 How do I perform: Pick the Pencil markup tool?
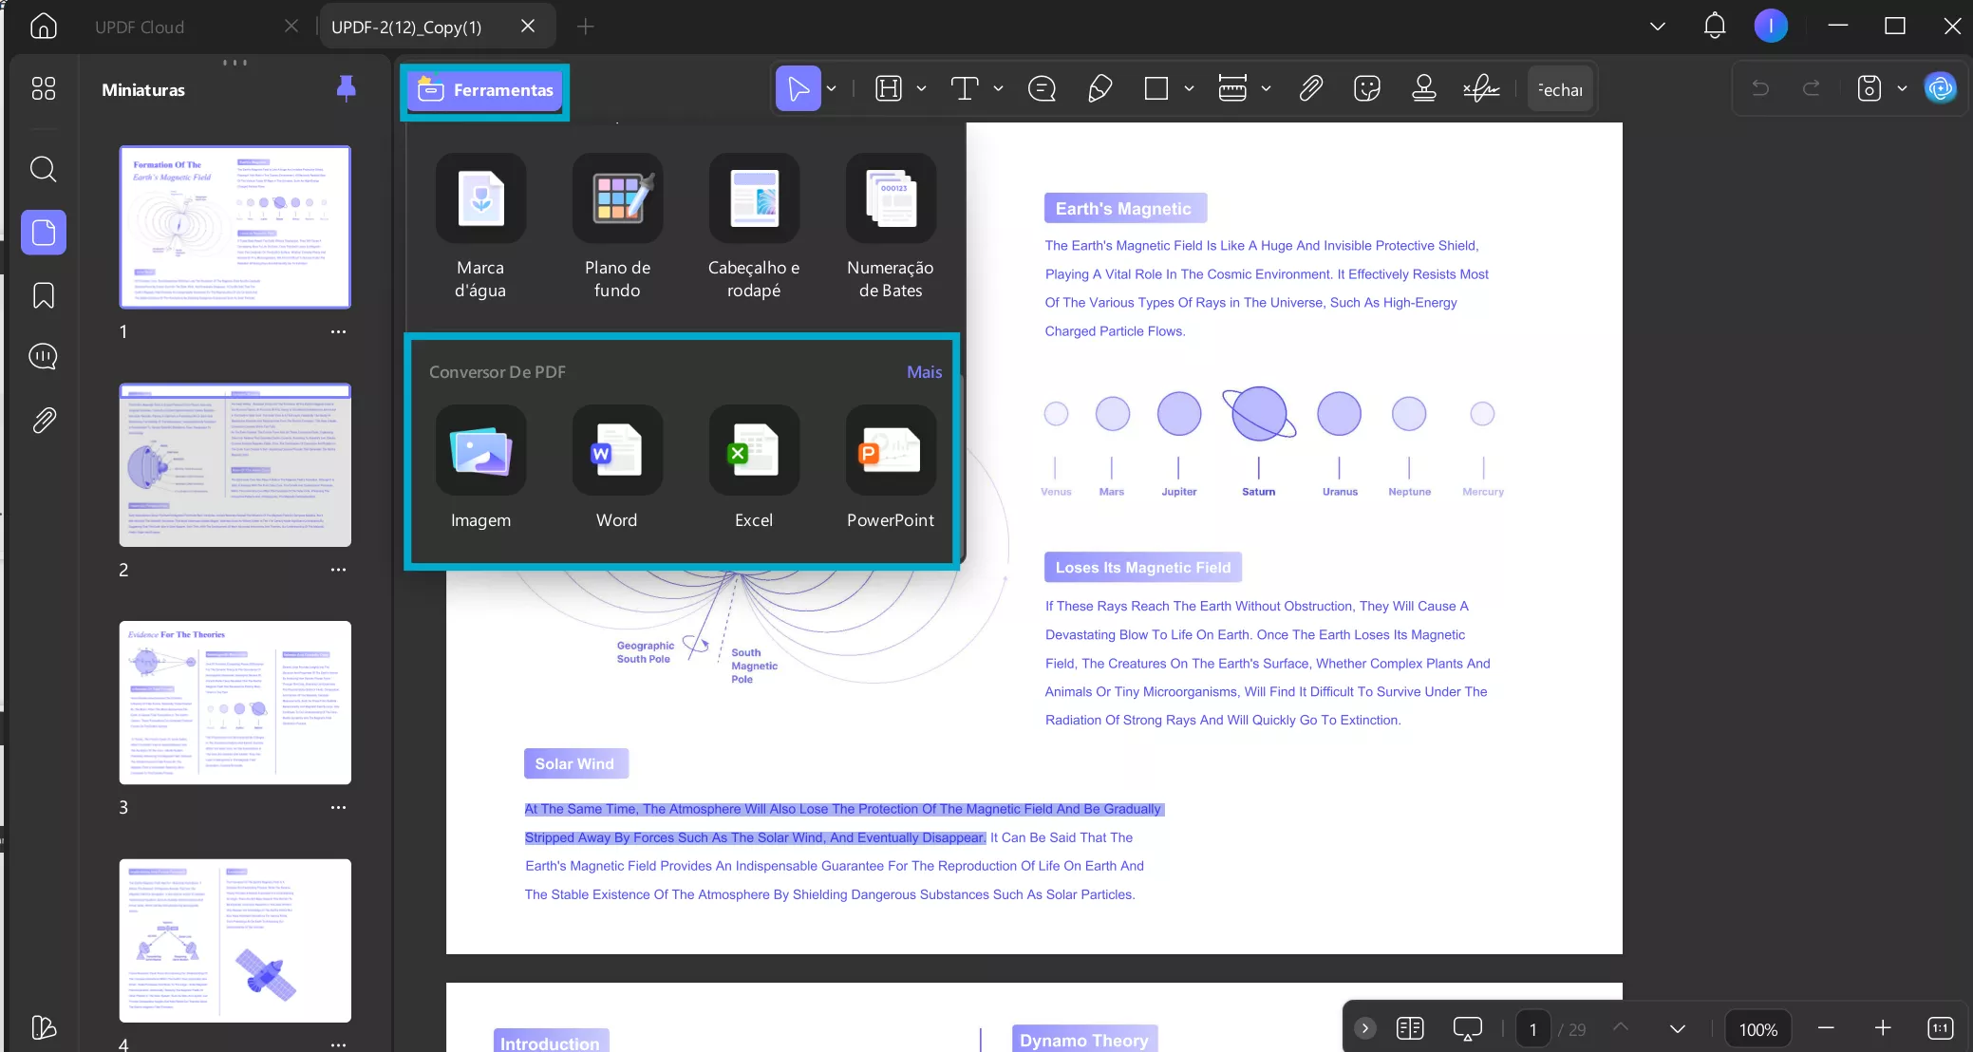coord(1099,87)
